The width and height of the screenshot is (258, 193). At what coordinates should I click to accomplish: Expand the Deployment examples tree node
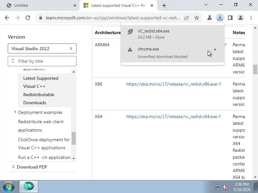(15, 112)
